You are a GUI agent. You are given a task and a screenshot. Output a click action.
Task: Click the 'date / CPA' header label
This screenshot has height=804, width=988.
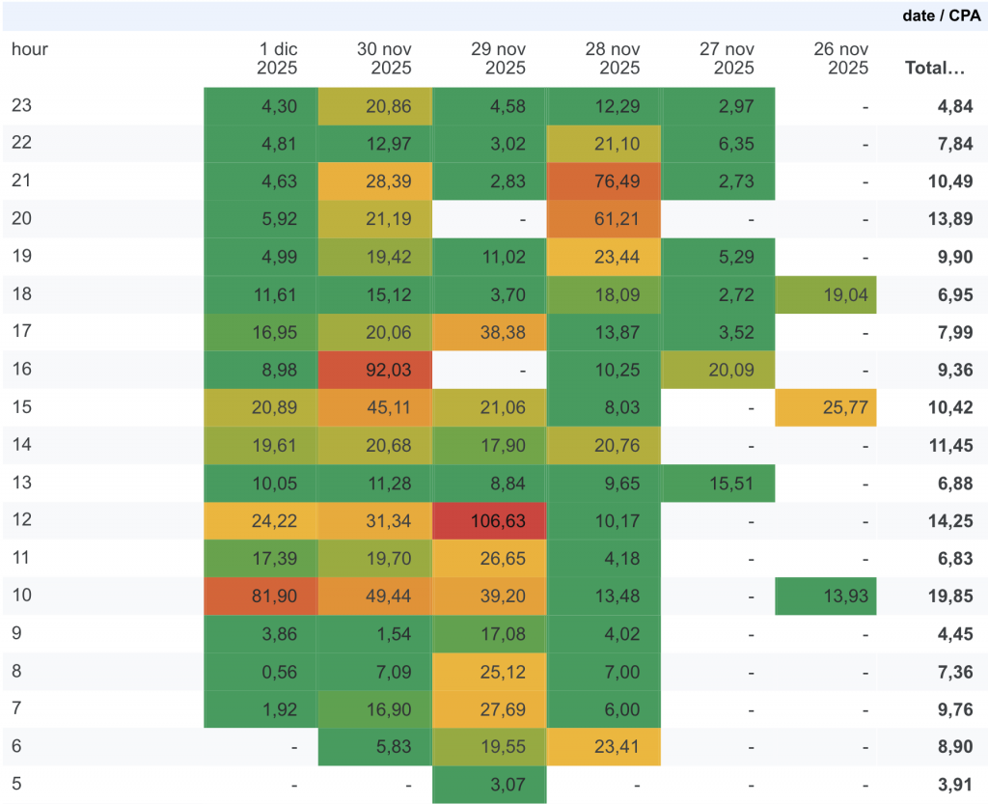click(941, 15)
